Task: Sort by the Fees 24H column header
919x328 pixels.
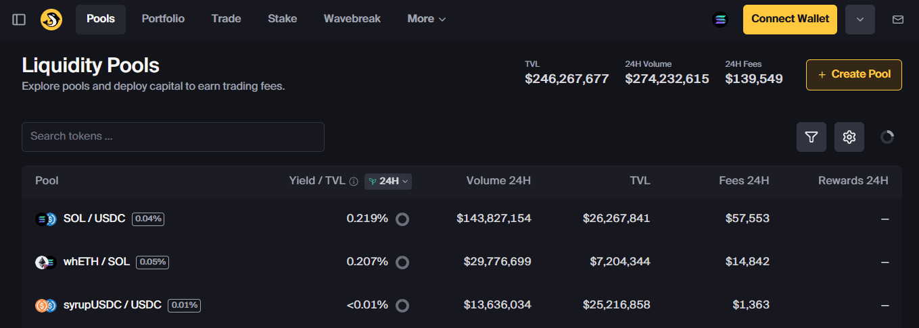Action: [744, 181]
